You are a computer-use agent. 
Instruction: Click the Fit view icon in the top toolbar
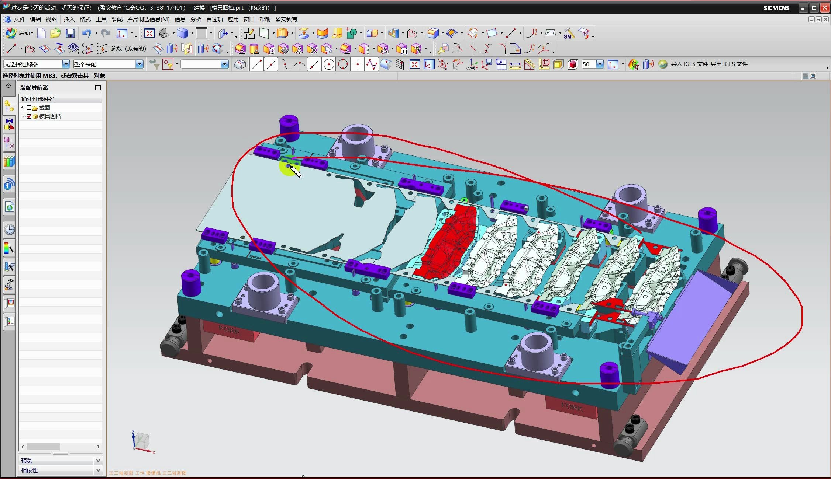click(x=149, y=34)
